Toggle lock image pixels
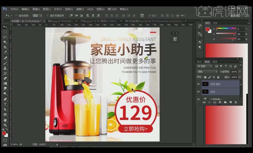Viewport: 253px width, 153px height. tap(210, 77)
